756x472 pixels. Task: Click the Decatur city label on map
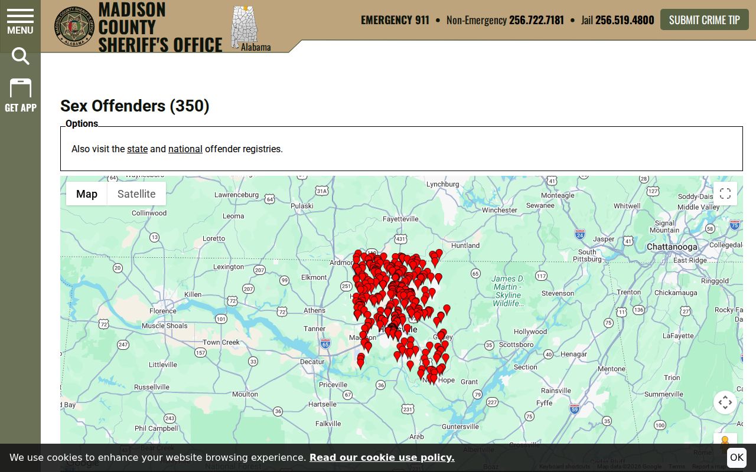pos(312,362)
